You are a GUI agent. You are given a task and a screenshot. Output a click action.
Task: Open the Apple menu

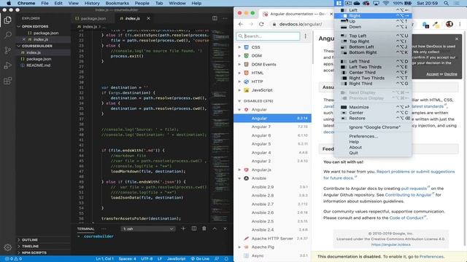click(9, 3)
